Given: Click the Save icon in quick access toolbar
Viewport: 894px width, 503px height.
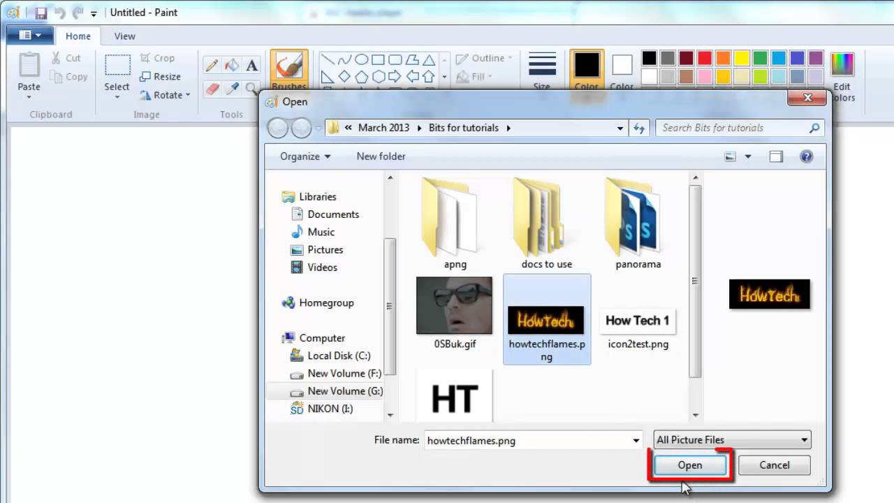Looking at the screenshot, I should click(41, 13).
